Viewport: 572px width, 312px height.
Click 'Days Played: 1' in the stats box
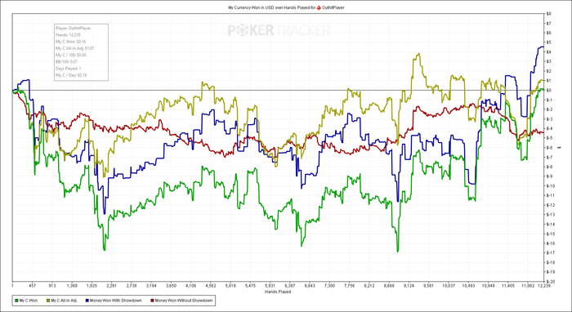[68, 69]
